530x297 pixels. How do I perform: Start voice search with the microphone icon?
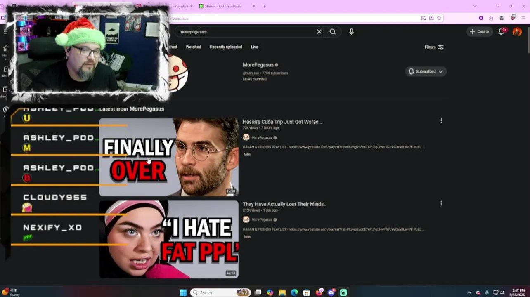tap(351, 32)
